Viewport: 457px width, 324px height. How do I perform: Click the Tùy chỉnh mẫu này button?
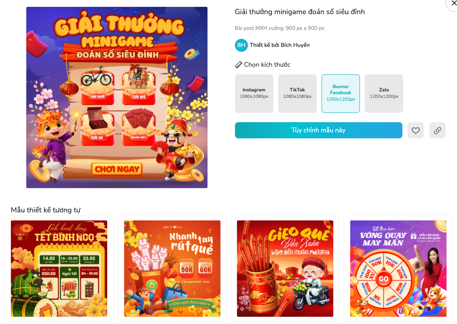point(319,130)
